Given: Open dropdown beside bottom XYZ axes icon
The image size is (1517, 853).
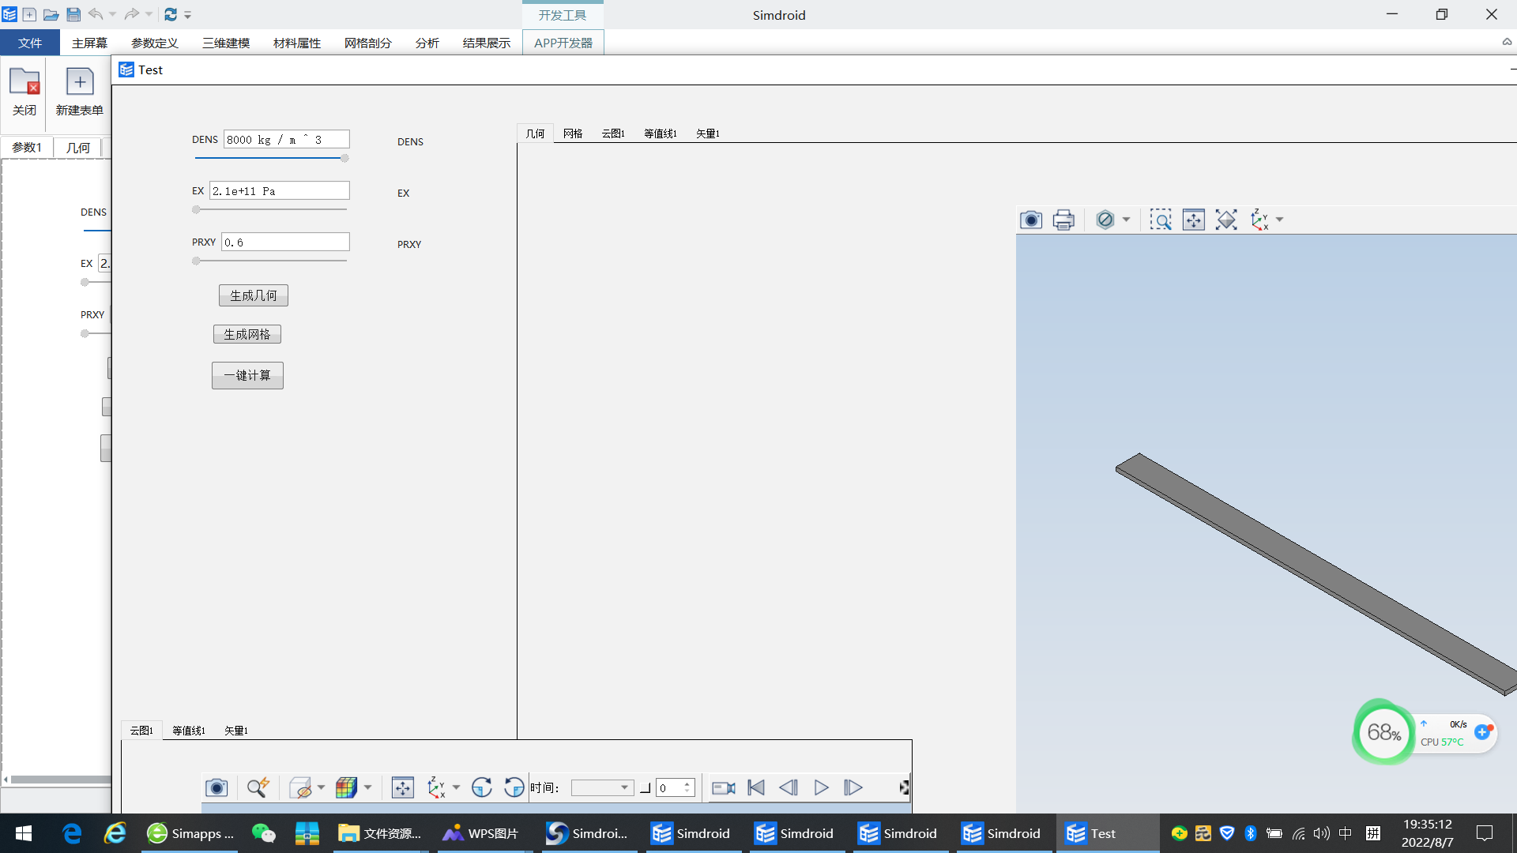Looking at the screenshot, I should [x=456, y=787].
